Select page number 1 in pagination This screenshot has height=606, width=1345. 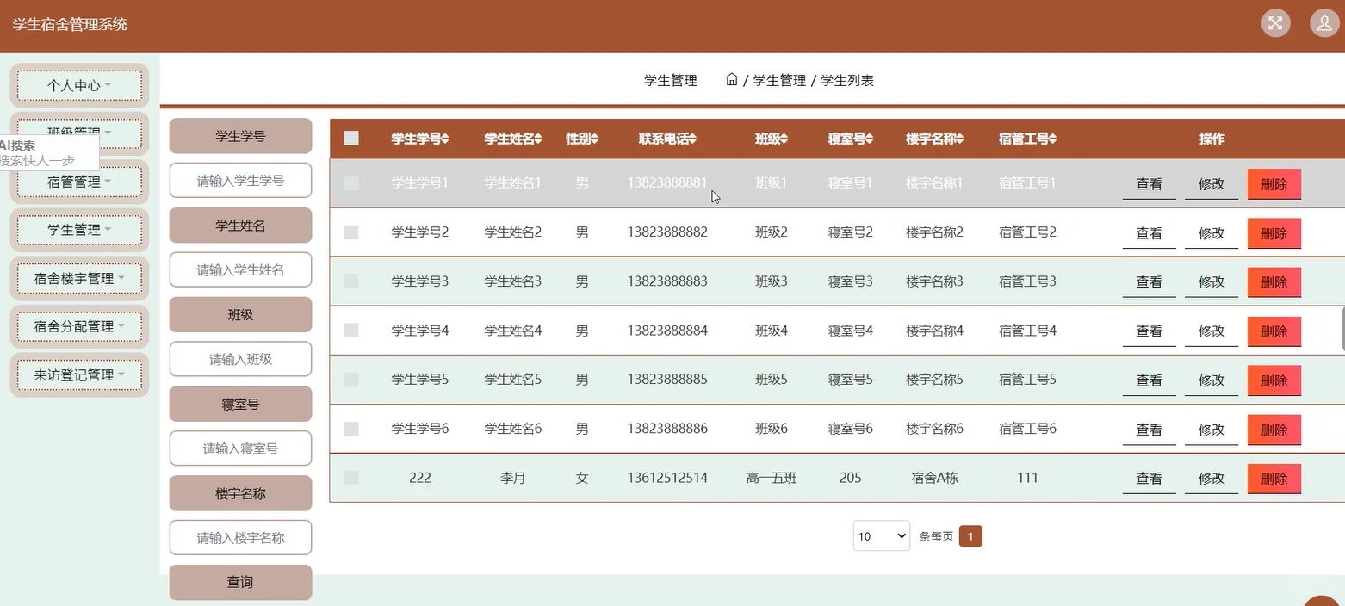971,535
